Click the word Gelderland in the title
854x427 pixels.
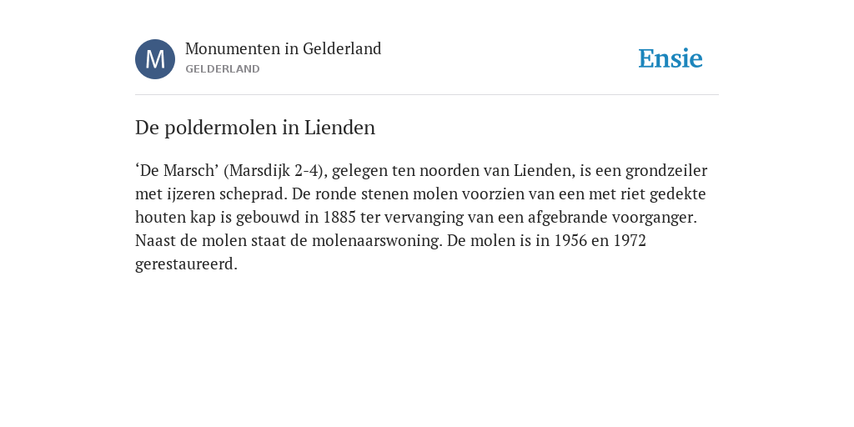(342, 48)
